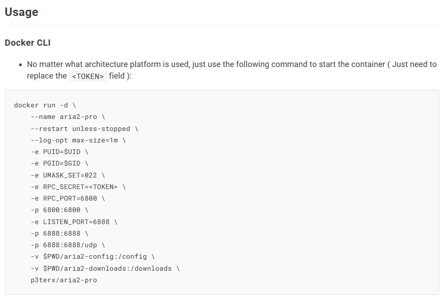Click the "Usage" heading
This screenshot has width=446, height=304.
coord(21,12)
